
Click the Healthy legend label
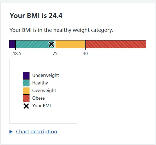click(x=40, y=83)
